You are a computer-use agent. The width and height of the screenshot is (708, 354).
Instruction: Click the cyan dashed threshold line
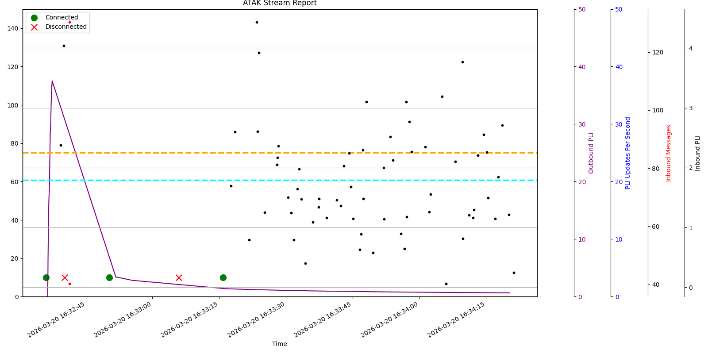(x=310, y=180)
